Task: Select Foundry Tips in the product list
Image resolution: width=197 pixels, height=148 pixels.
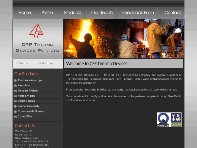Action: coord(27,96)
